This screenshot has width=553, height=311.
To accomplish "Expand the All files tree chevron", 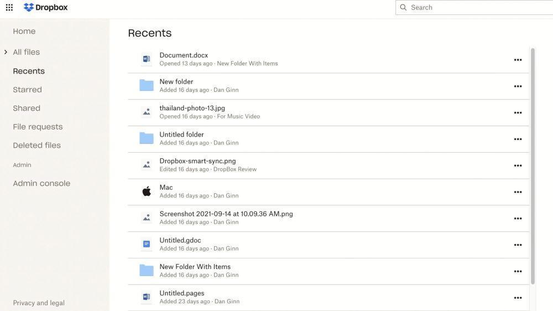I will 6,52.
